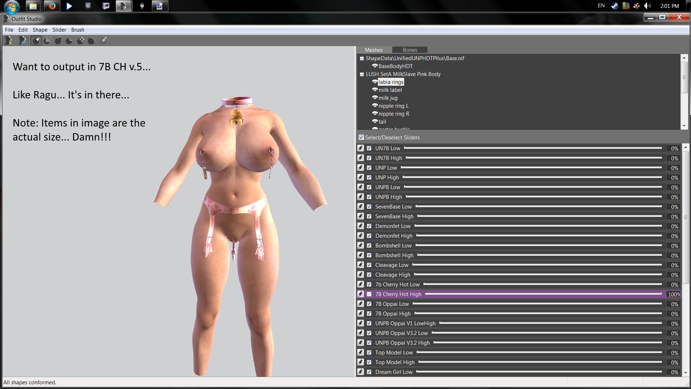Toggle the Select/Deselect Sliders checkbox
The height and width of the screenshot is (389, 691).
(361, 138)
